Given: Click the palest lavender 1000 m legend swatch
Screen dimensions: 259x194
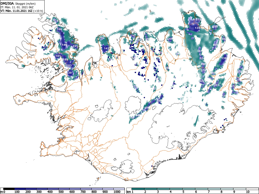Looking at the screenshot, I should tap(119, 189).
